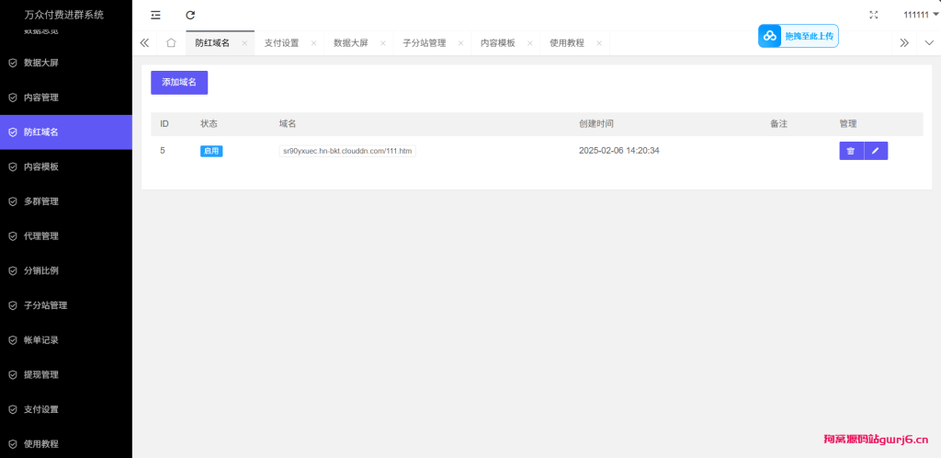941x458 pixels.
Task: Click the refresh icon in top bar
Action: tap(190, 15)
